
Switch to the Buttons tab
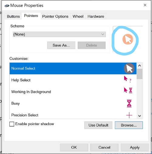pos(13,16)
